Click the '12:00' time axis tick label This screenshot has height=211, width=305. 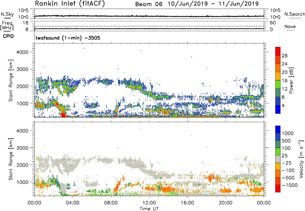click(149, 203)
